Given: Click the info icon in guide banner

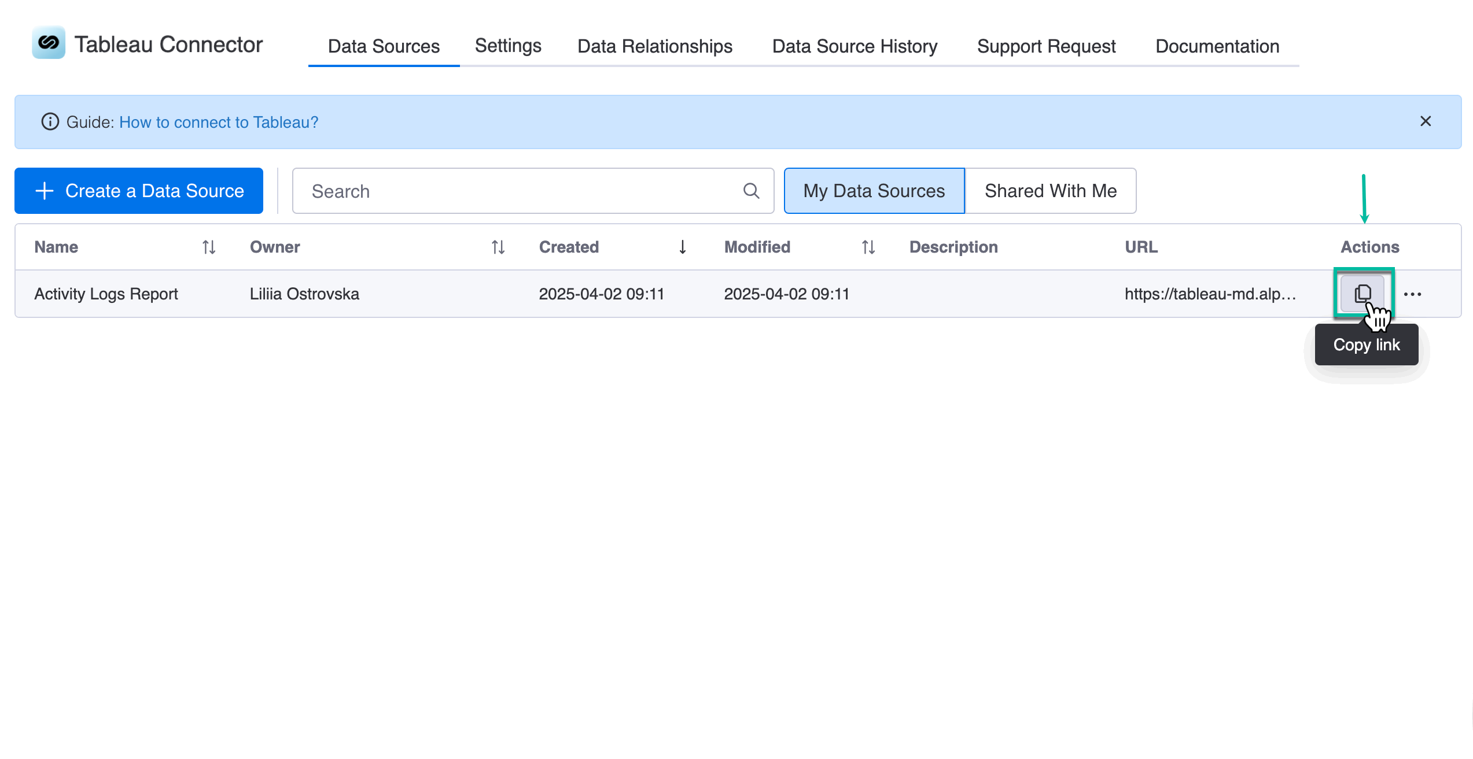Looking at the screenshot, I should (50, 122).
